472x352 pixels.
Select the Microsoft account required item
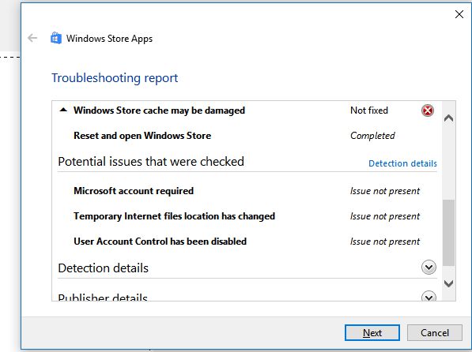tap(134, 191)
